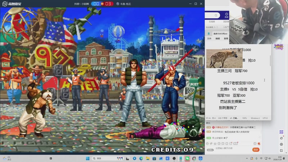Click the microphone icon in system tray

(x=256, y=158)
